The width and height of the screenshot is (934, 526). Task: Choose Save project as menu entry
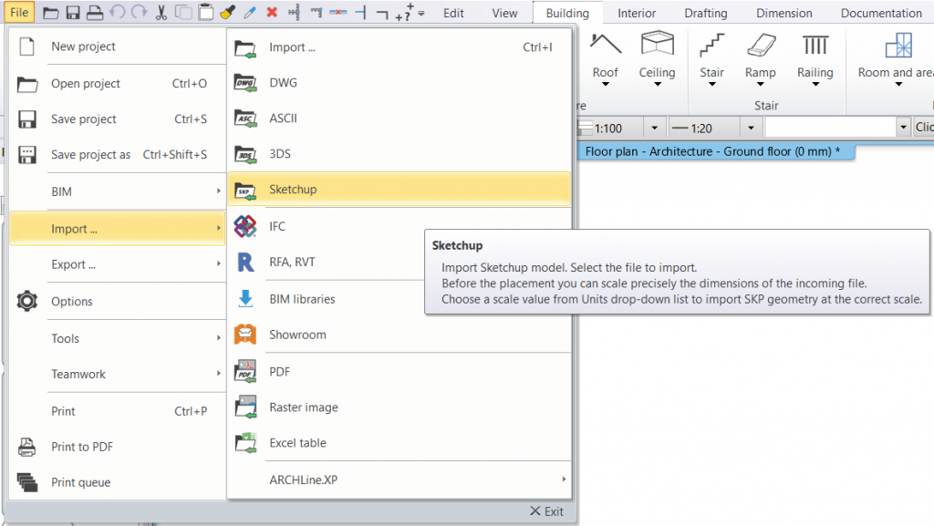click(118, 155)
